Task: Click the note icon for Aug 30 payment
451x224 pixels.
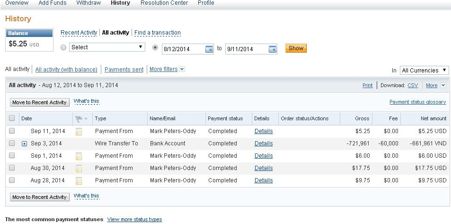Action: (79, 168)
